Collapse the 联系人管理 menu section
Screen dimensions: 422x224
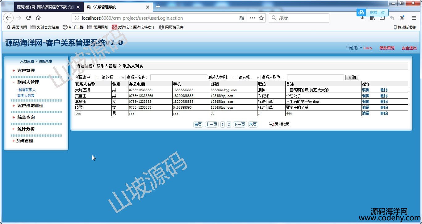pyautogui.click(x=28, y=82)
